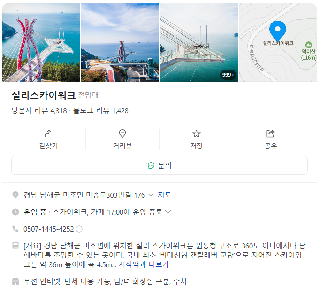Open first photo of red bridge tower
The image size is (319, 295).
[x=41, y=42]
